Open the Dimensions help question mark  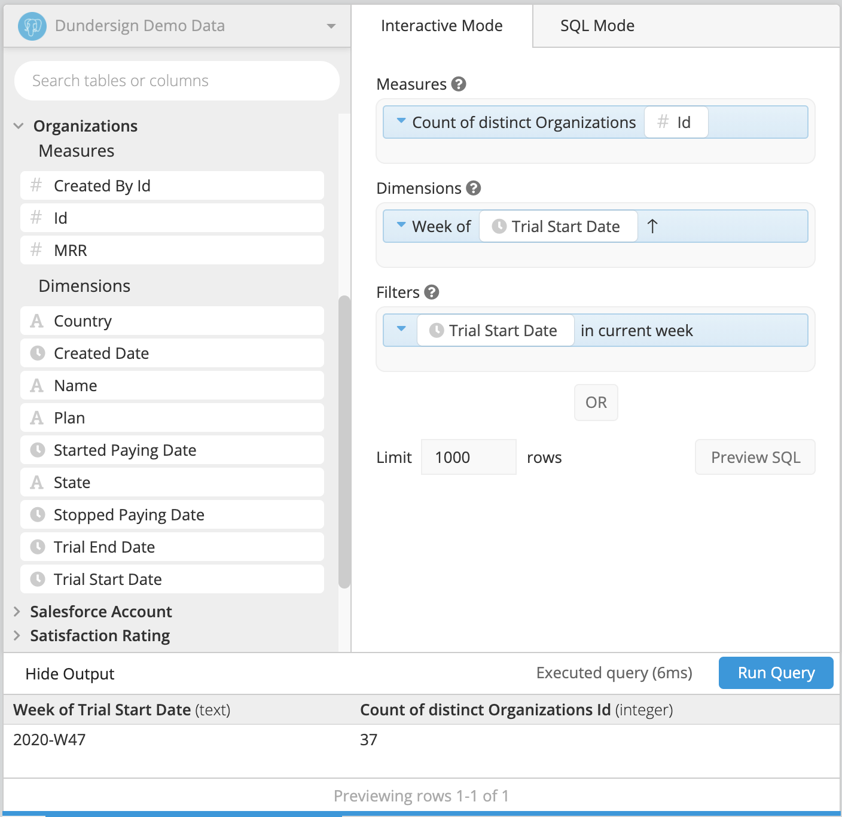(474, 188)
